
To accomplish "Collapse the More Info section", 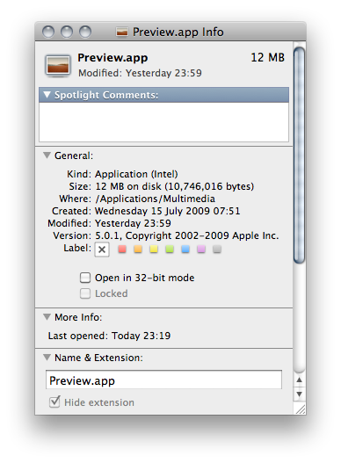I will click(47, 317).
